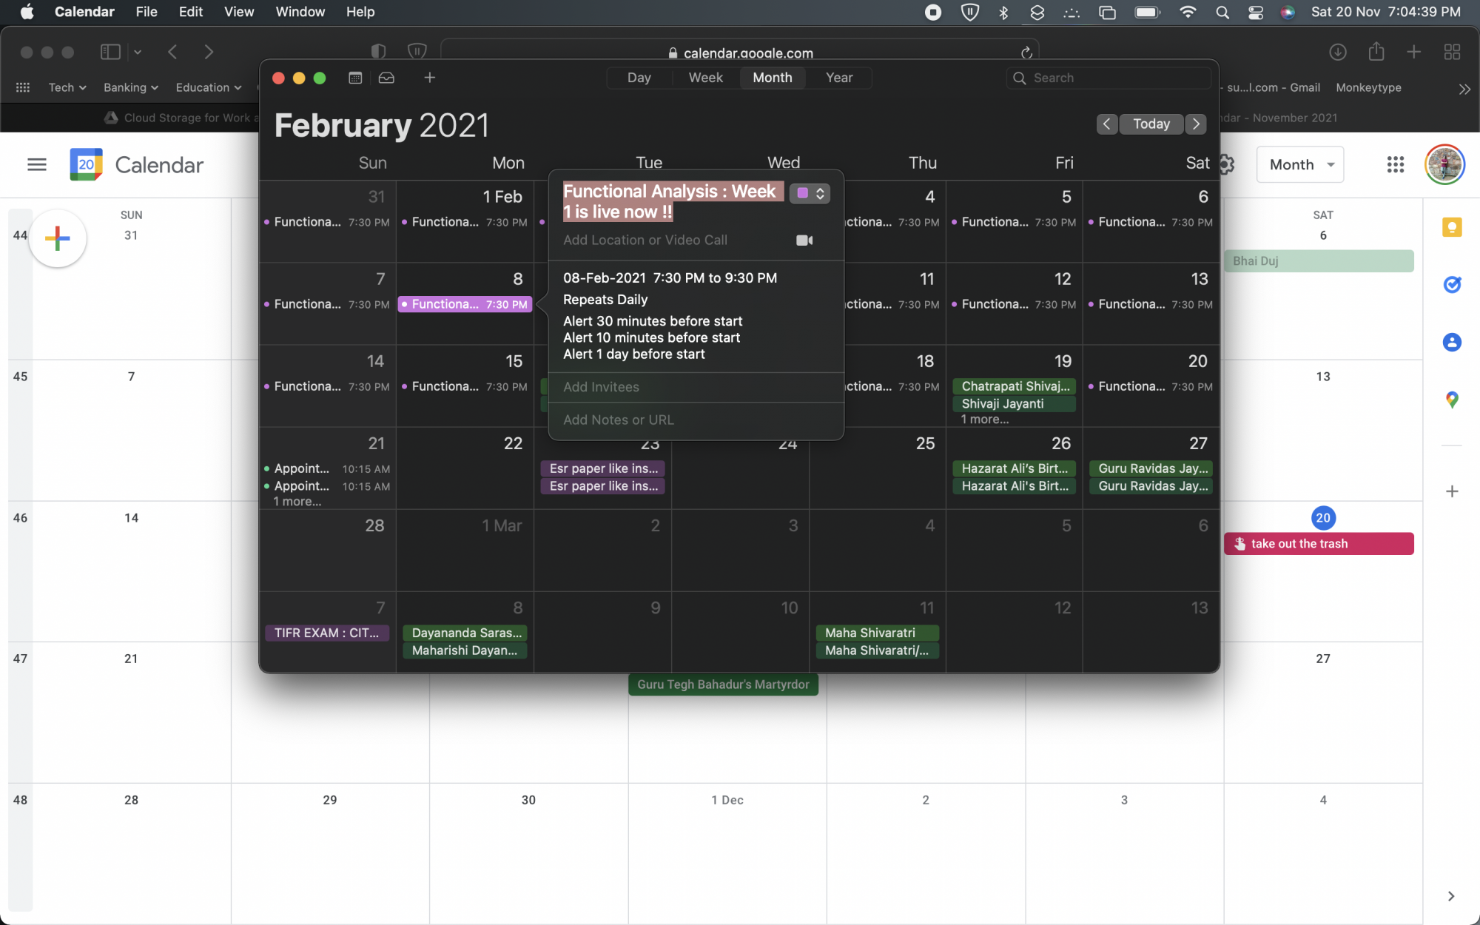Expand the Banking bookmarks folder
Image resolution: width=1480 pixels, height=925 pixels.
tap(131, 87)
